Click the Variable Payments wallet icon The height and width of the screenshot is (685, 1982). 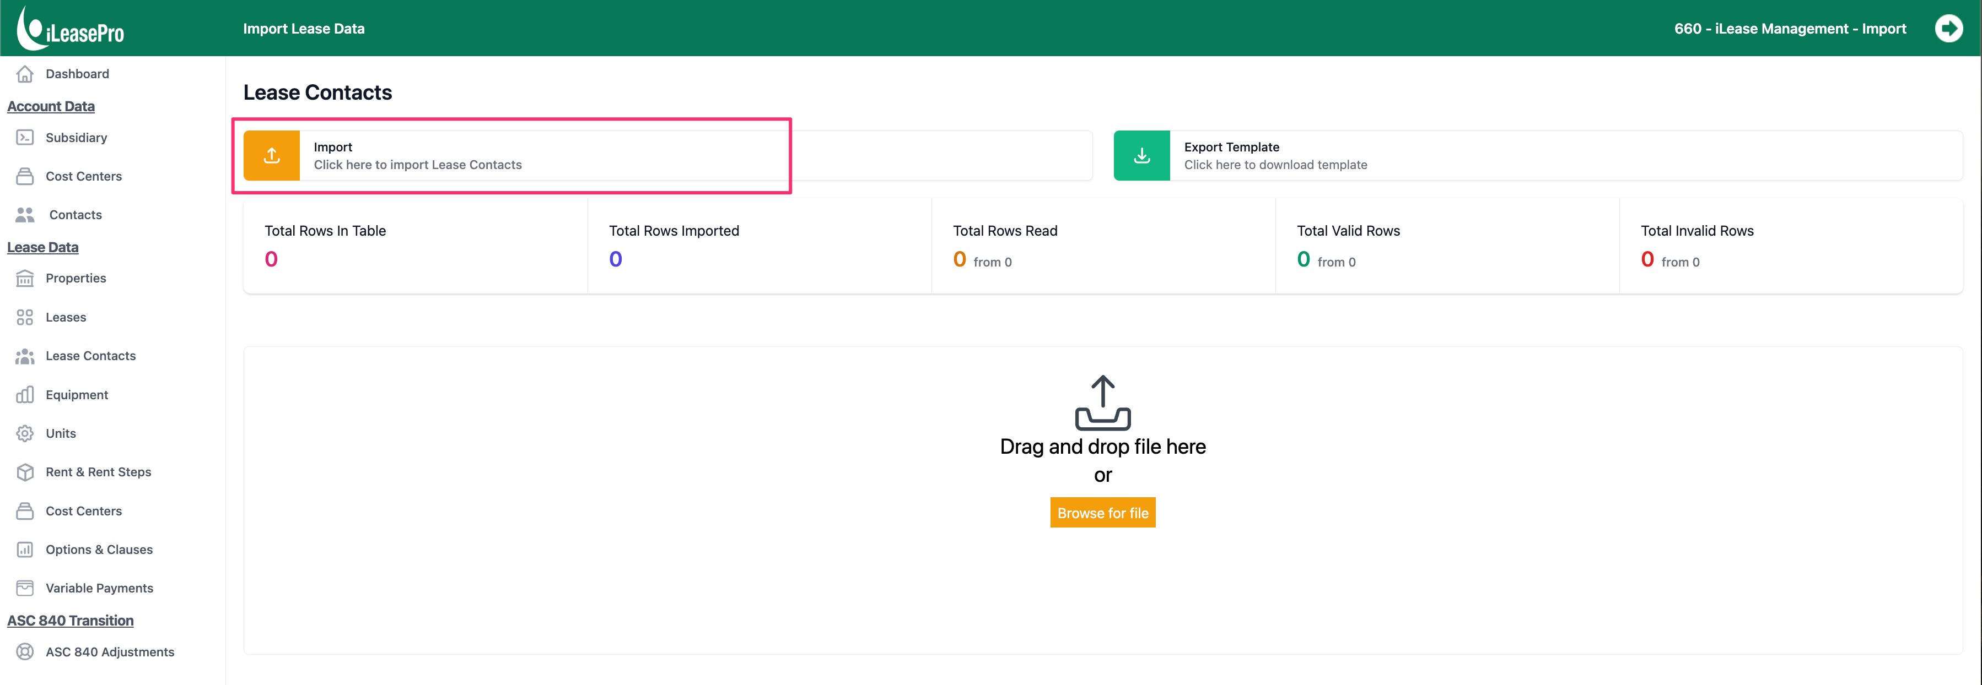[x=25, y=588]
